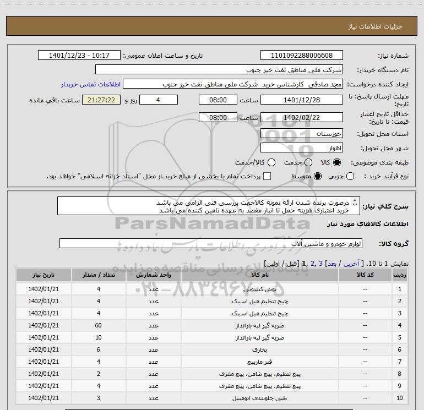Click the quantity 10 cell in row 5
This screenshot has width=424, height=410.
pos(99,337)
